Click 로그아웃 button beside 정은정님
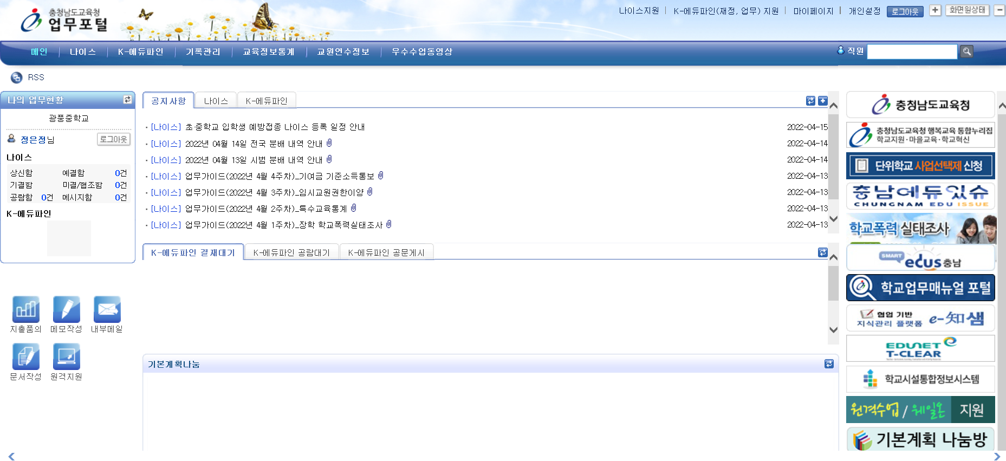 point(114,139)
